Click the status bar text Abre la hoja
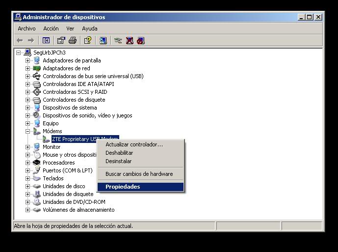The image size is (338, 252). 73,226
